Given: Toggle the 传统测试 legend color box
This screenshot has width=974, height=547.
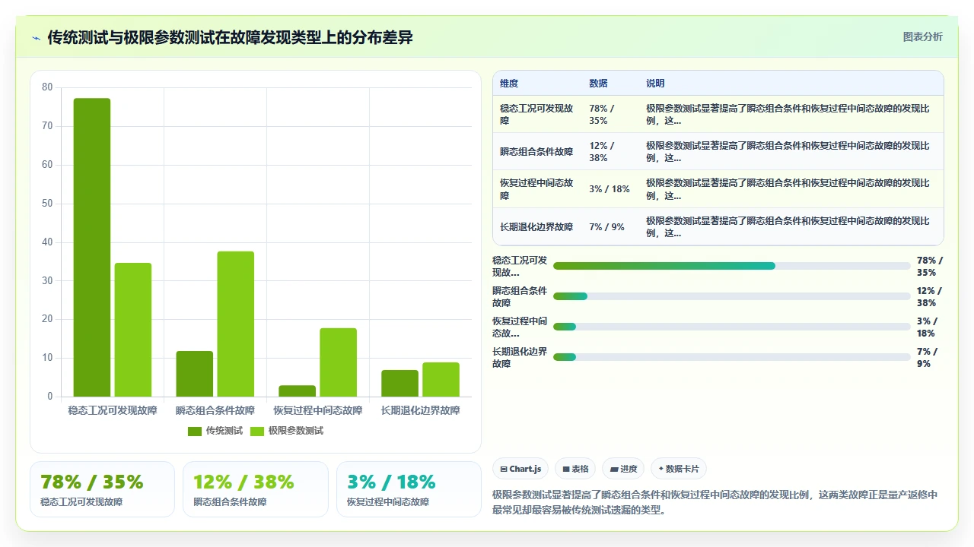Looking at the screenshot, I should pos(195,431).
